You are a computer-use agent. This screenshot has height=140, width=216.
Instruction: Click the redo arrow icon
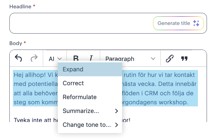pyautogui.click(x=34, y=58)
